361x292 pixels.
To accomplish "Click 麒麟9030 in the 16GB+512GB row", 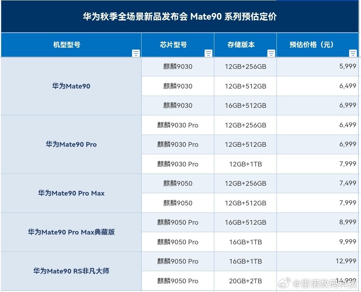I will pos(178,105).
